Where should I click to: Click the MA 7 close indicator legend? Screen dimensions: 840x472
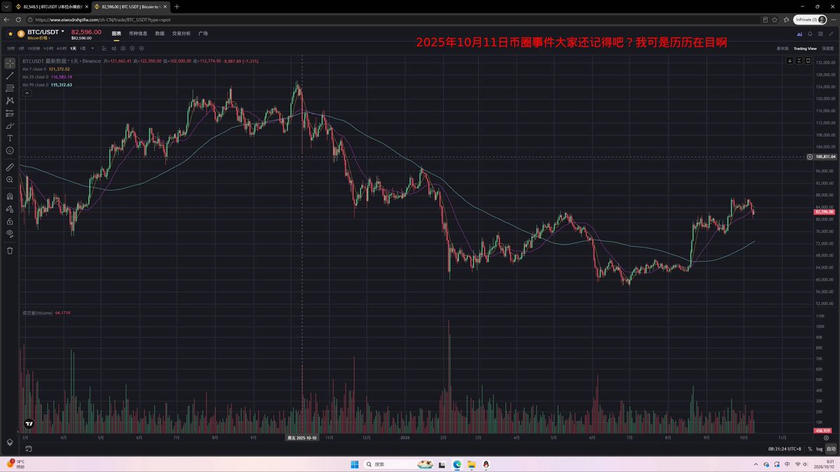pos(47,69)
